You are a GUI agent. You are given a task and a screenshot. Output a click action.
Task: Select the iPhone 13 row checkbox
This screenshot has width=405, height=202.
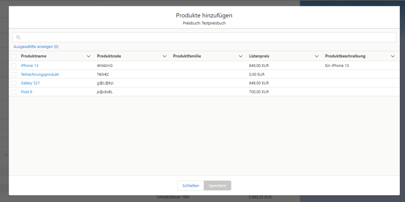pyautogui.click(x=14, y=66)
